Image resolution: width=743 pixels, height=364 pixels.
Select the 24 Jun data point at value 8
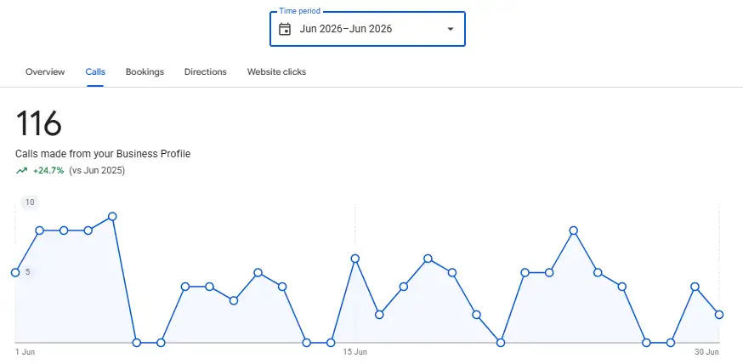[573, 230]
